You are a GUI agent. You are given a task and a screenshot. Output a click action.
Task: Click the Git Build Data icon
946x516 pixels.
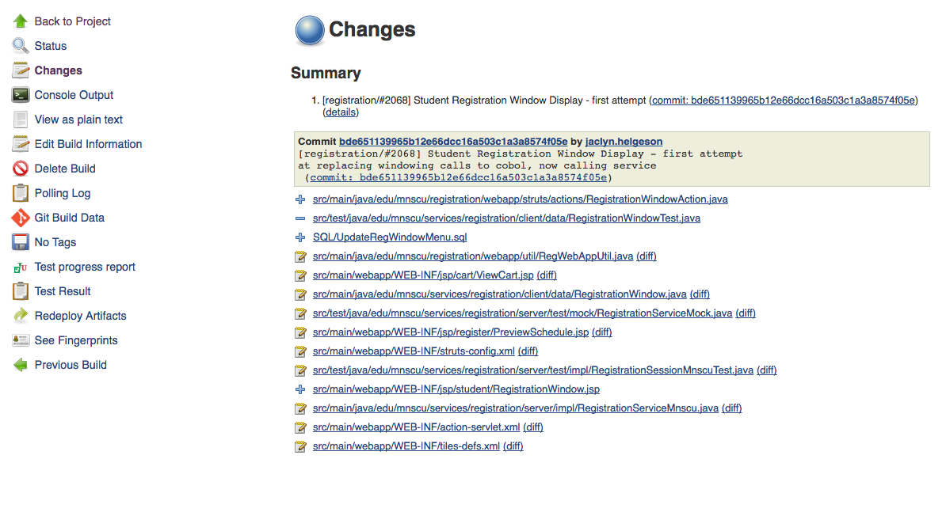point(21,218)
